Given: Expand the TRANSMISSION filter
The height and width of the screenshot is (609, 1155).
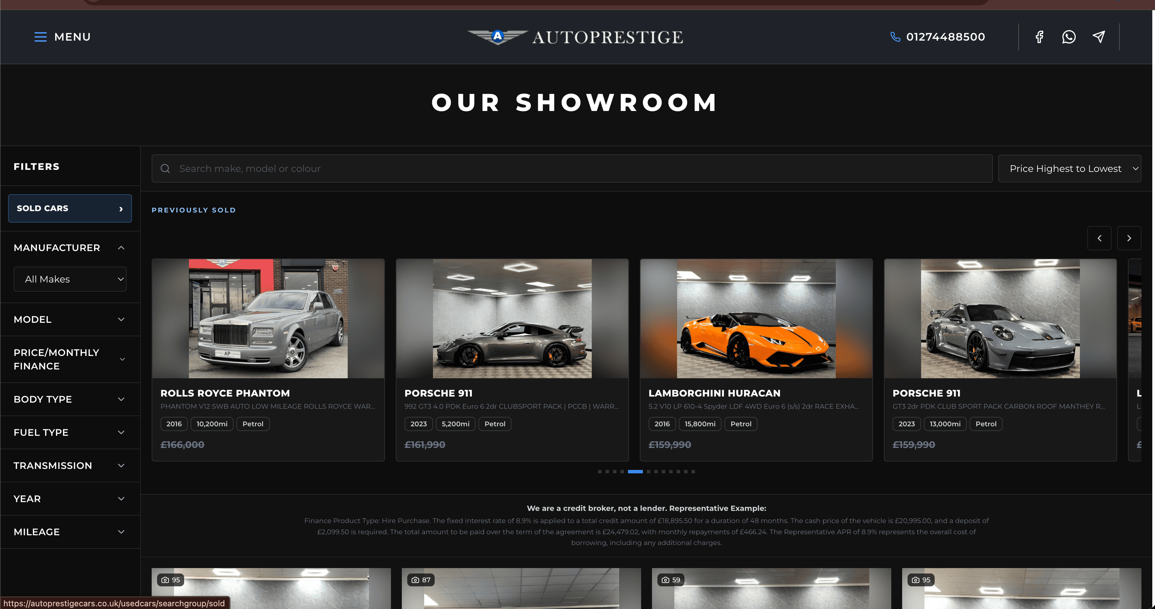Looking at the screenshot, I should click(70, 466).
